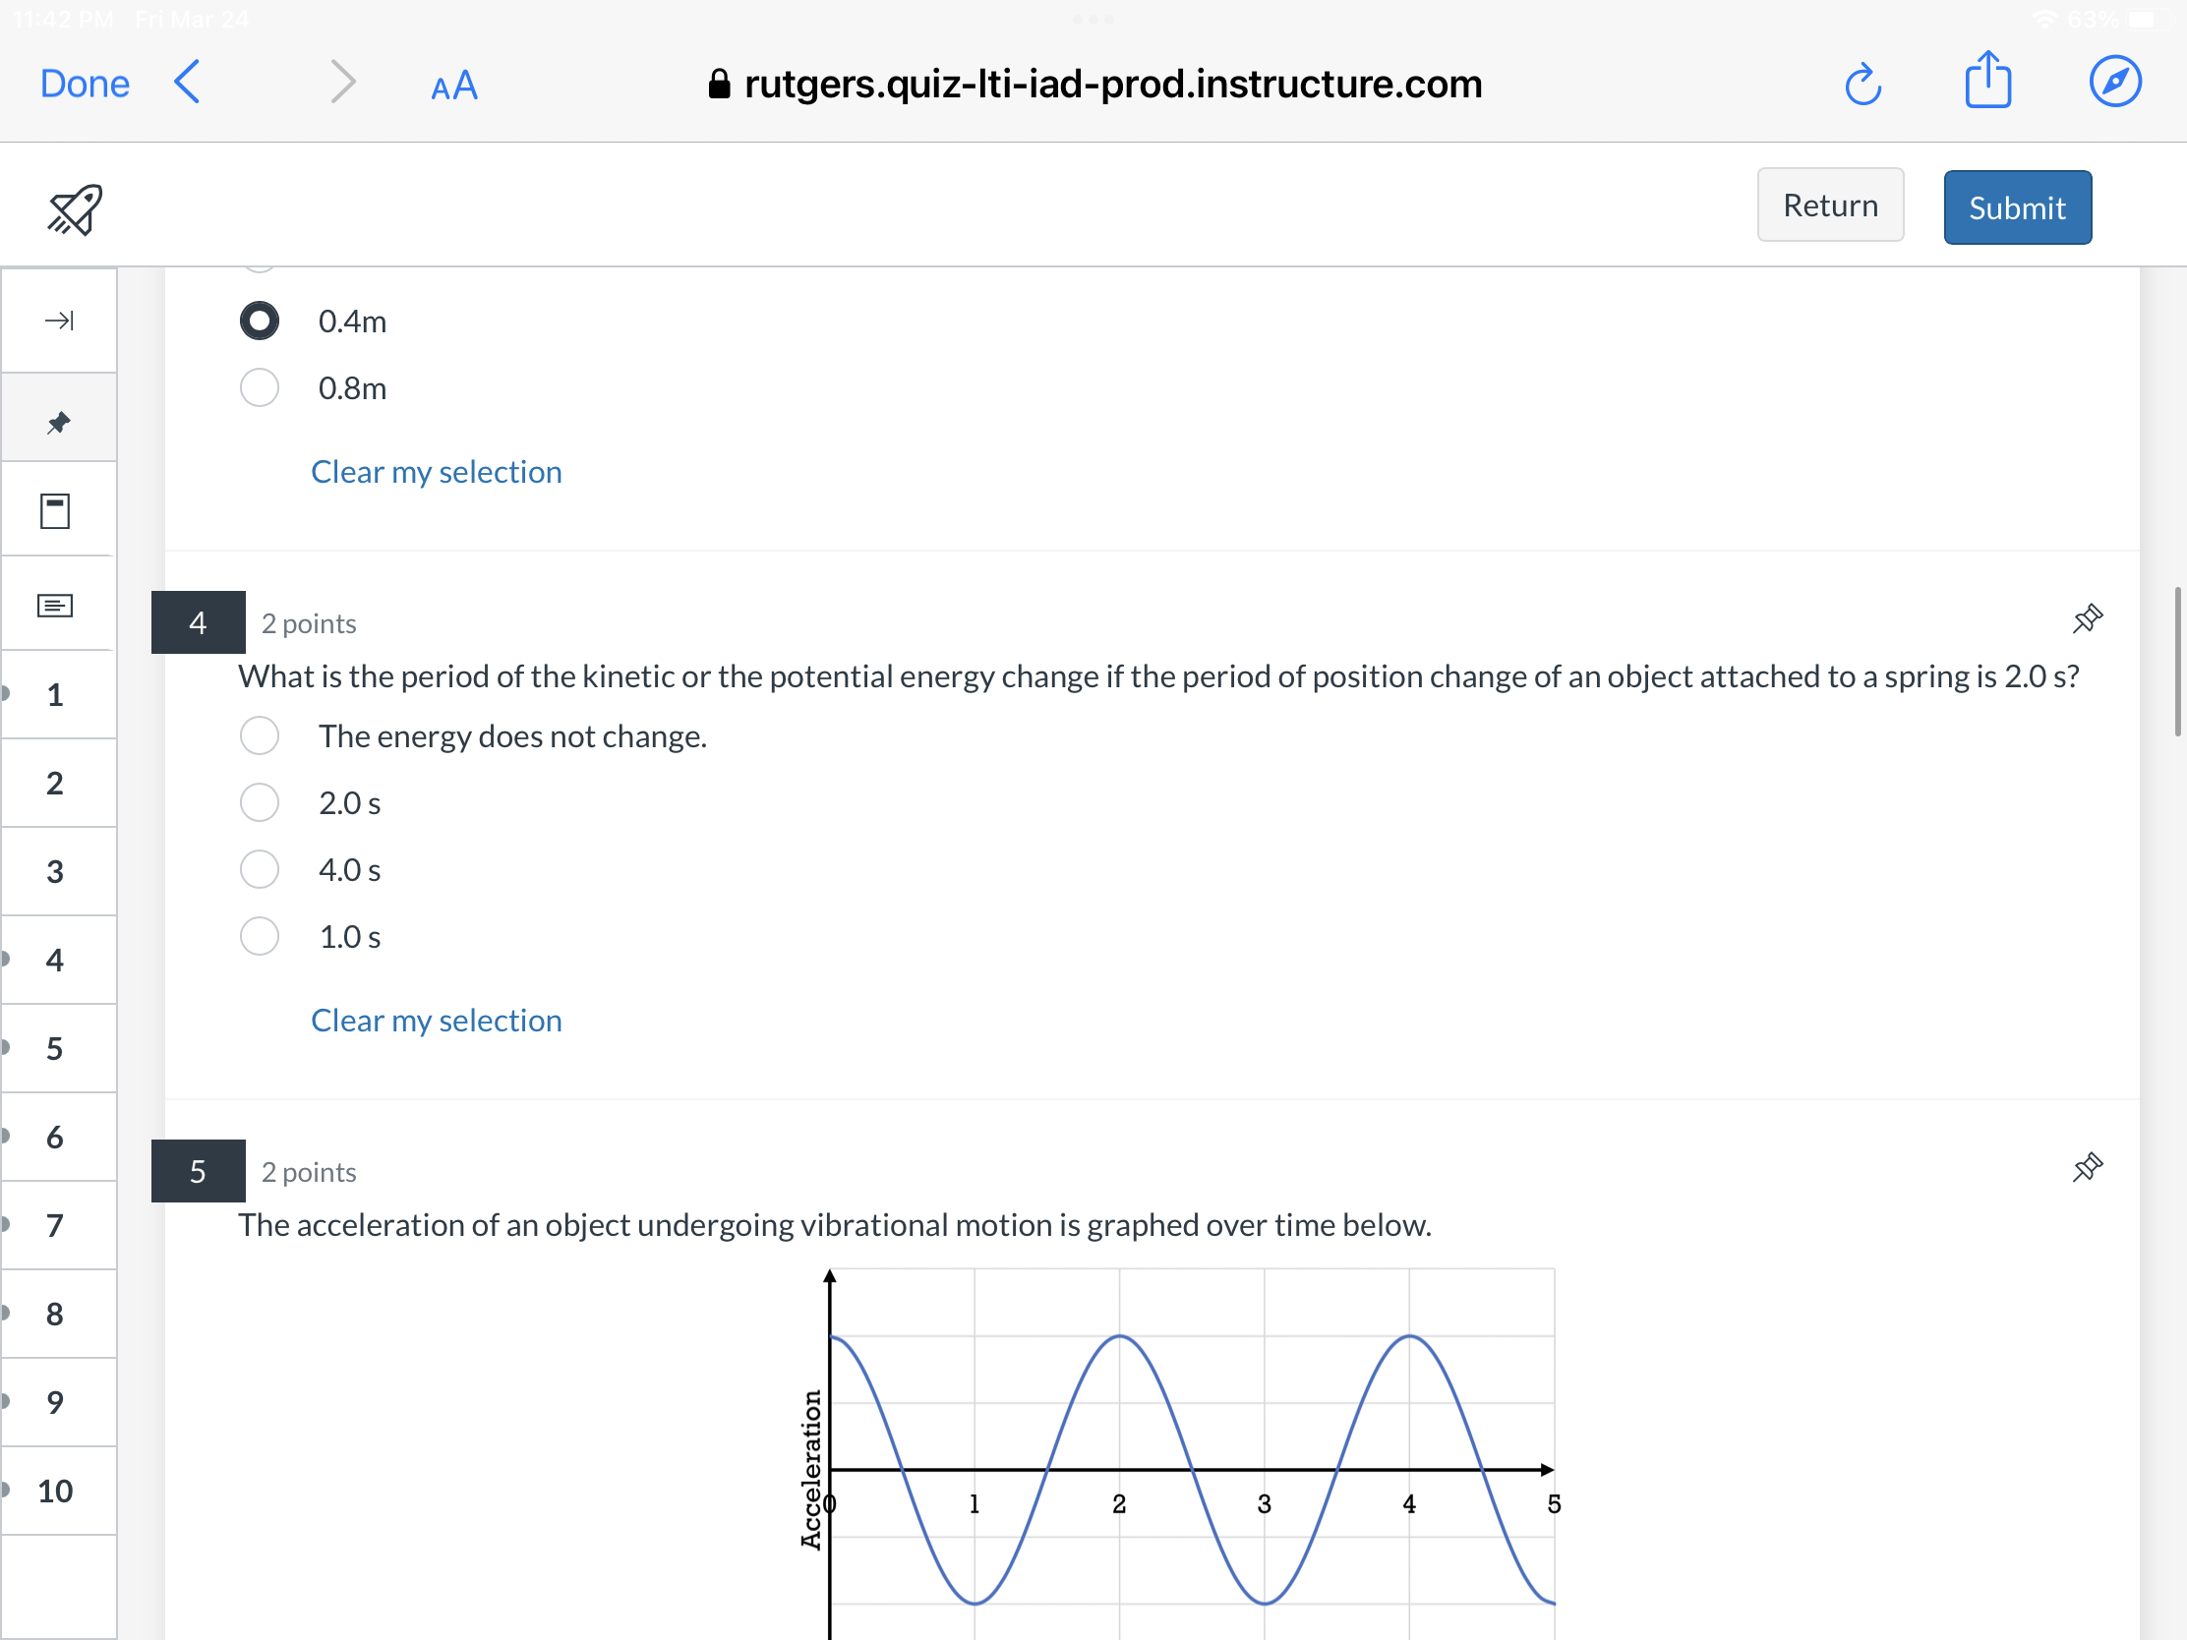Jump to question 7 in navigation
Screen dimensions: 2187x1640
coord(54,1225)
